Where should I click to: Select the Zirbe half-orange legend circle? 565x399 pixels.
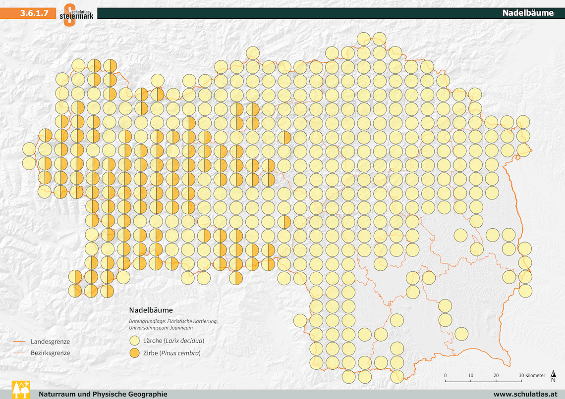pyautogui.click(x=134, y=353)
